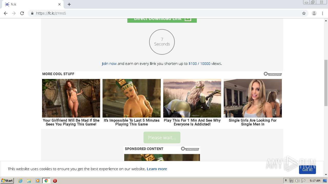Open the 'Impossible To Last 5 Minutes' ad image
This screenshot has height=184, width=328.
point(131,98)
